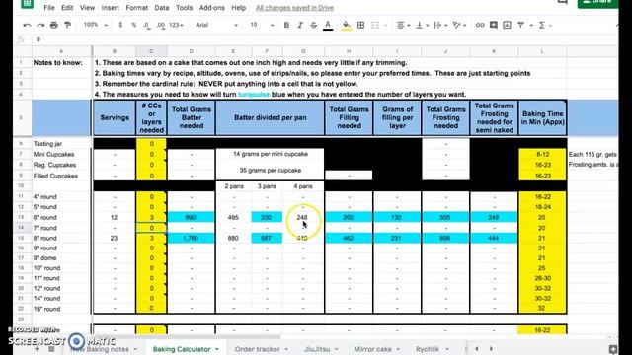
Task: Open the Functions sigma icon menu
Action: pyautogui.click(x=544, y=25)
